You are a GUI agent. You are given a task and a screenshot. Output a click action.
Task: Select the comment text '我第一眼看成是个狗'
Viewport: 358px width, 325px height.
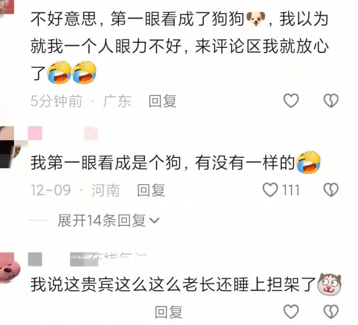pos(106,162)
